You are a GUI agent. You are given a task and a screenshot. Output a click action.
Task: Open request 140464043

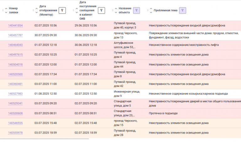tap(15, 45)
